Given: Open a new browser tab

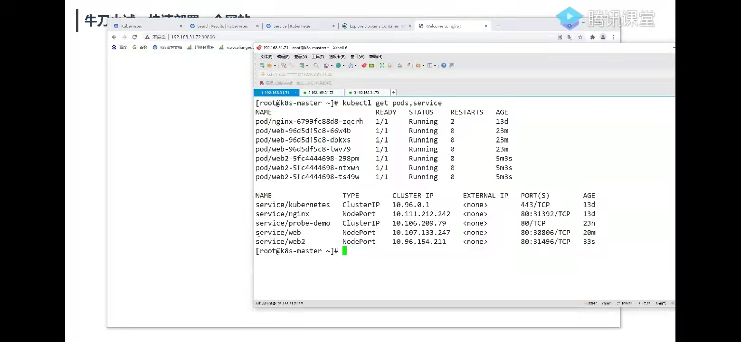Looking at the screenshot, I should pos(498,26).
